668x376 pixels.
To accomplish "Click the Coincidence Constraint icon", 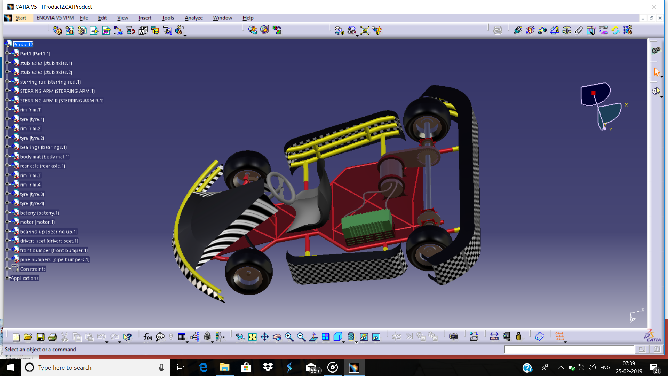I will 518,31.
